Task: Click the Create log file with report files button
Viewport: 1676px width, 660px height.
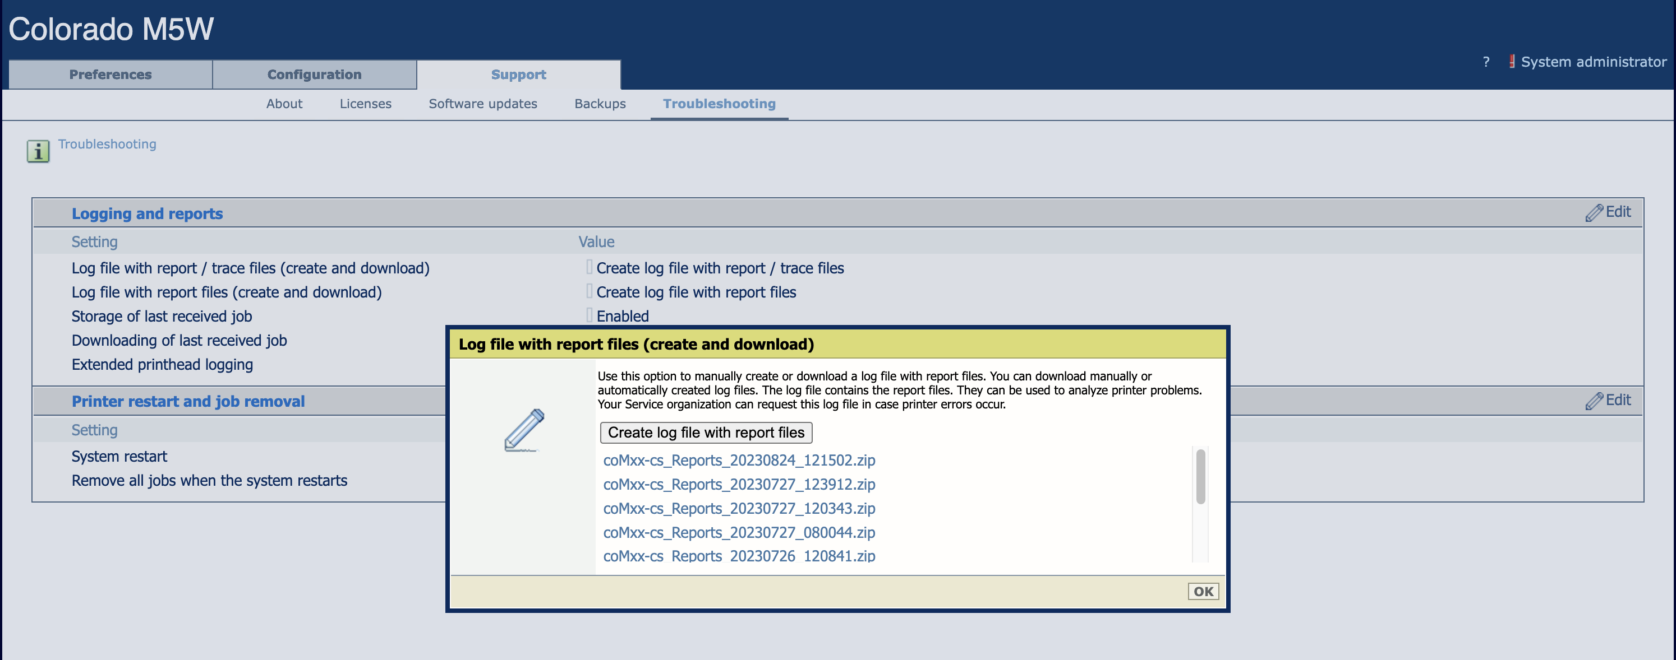Action: (x=706, y=433)
